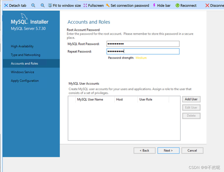Click the MySQL dolphin logo
This screenshot has height=172, width=224.
point(24,16)
